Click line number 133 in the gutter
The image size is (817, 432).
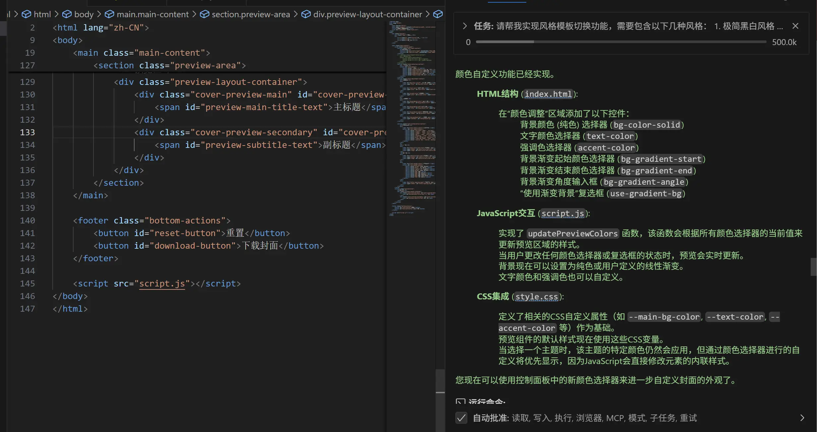point(27,132)
